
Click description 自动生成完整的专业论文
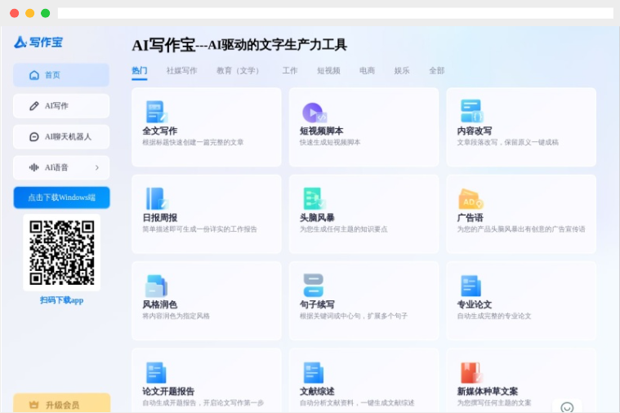click(494, 316)
